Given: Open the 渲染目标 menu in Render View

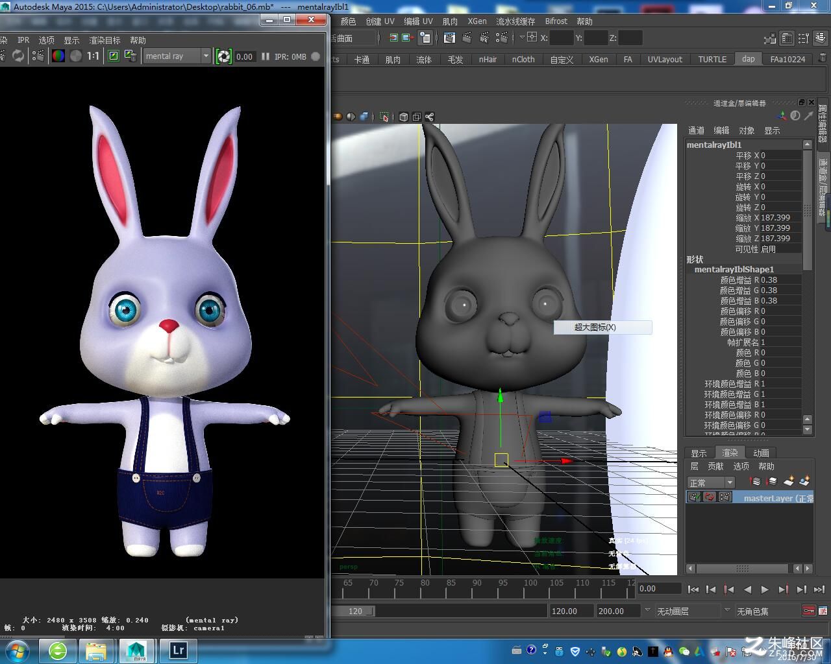Looking at the screenshot, I should click(x=105, y=40).
